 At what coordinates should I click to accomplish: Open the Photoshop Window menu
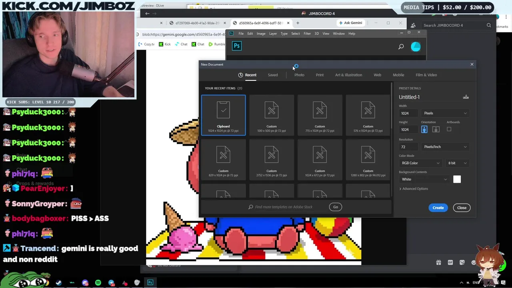tap(339, 34)
